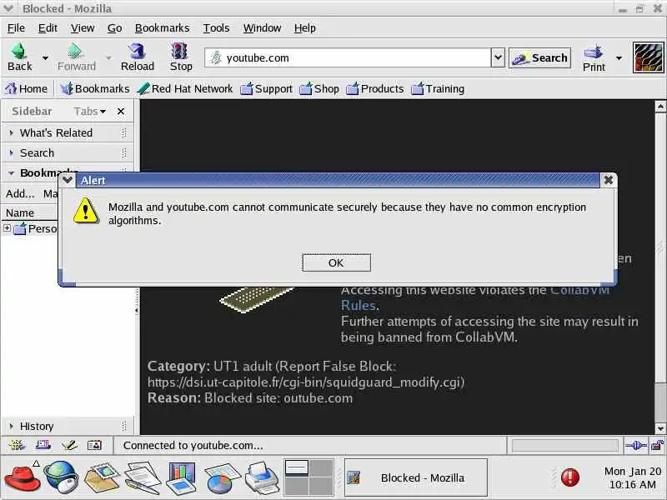Open the Window menu

tap(262, 28)
